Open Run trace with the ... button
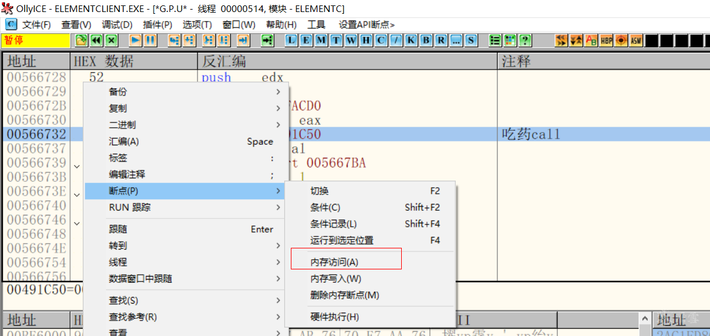The width and height of the screenshot is (710, 336). 456,40
